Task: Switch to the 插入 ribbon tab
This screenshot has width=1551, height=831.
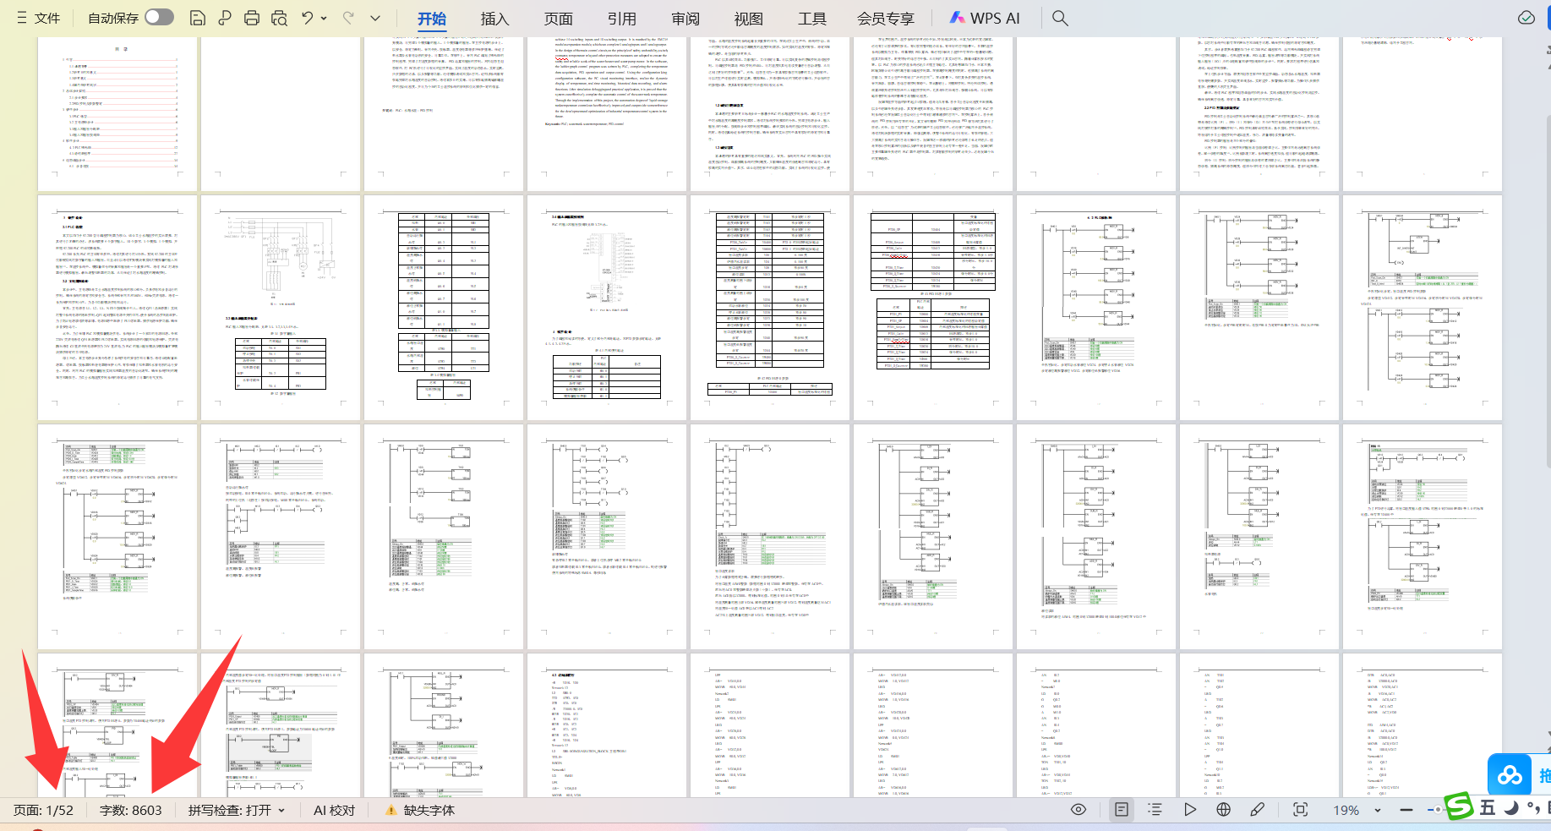Action: [x=495, y=19]
